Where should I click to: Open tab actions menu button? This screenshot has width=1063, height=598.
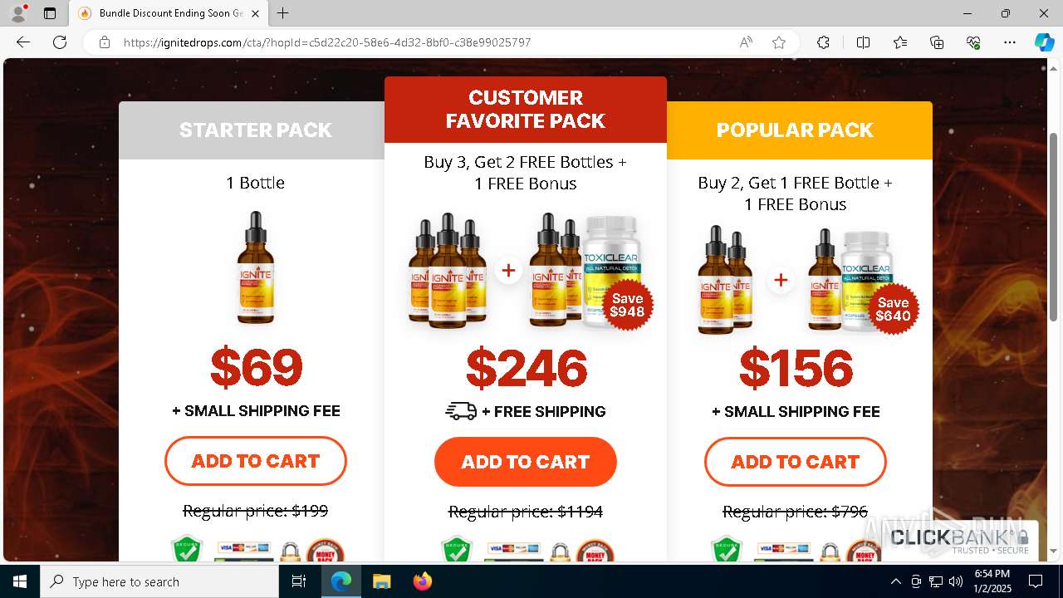click(50, 13)
